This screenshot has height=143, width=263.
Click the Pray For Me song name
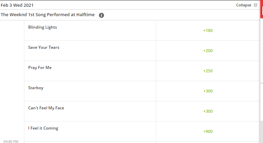click(x=40, y=68)
